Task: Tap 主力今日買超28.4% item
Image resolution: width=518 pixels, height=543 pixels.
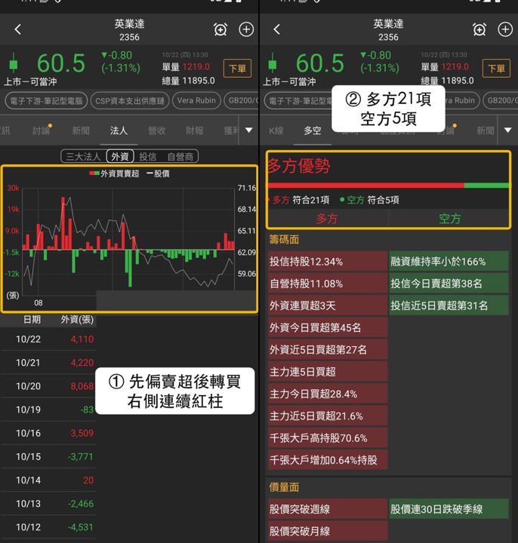Action: [328, 394]
